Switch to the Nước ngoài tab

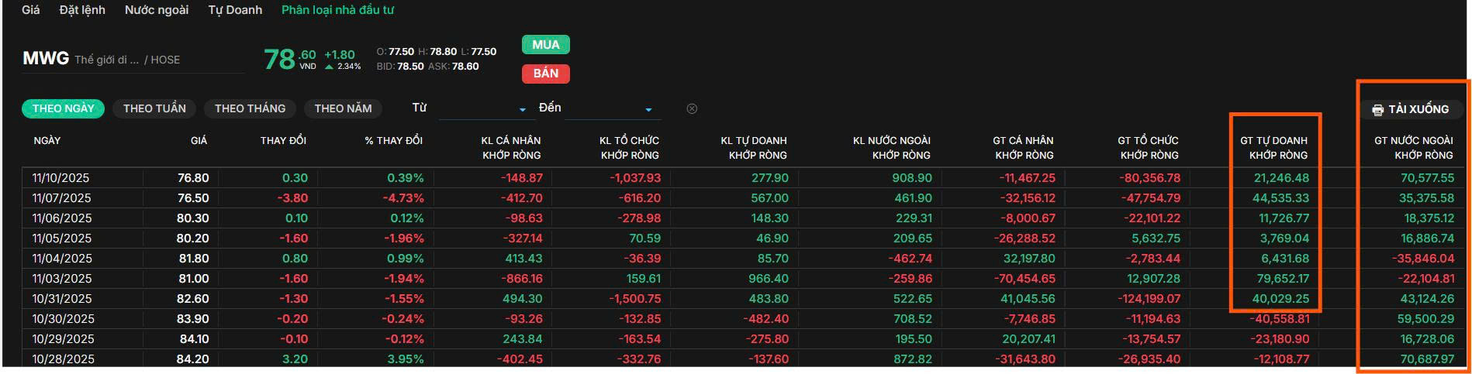click(157, 10)
